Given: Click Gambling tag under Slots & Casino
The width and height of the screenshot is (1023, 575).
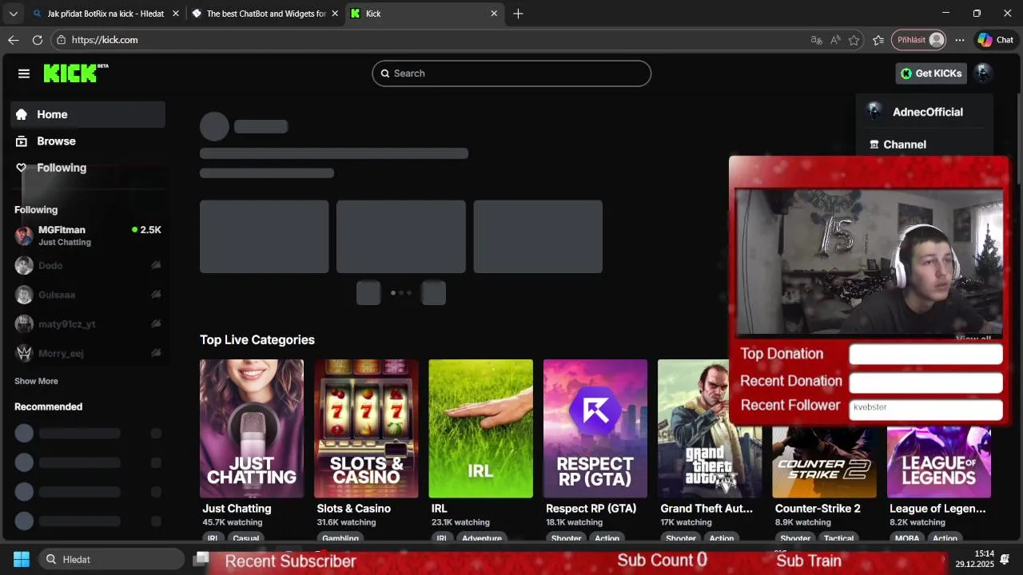Looking at the screenshot, I should click(x=340, y=538).
